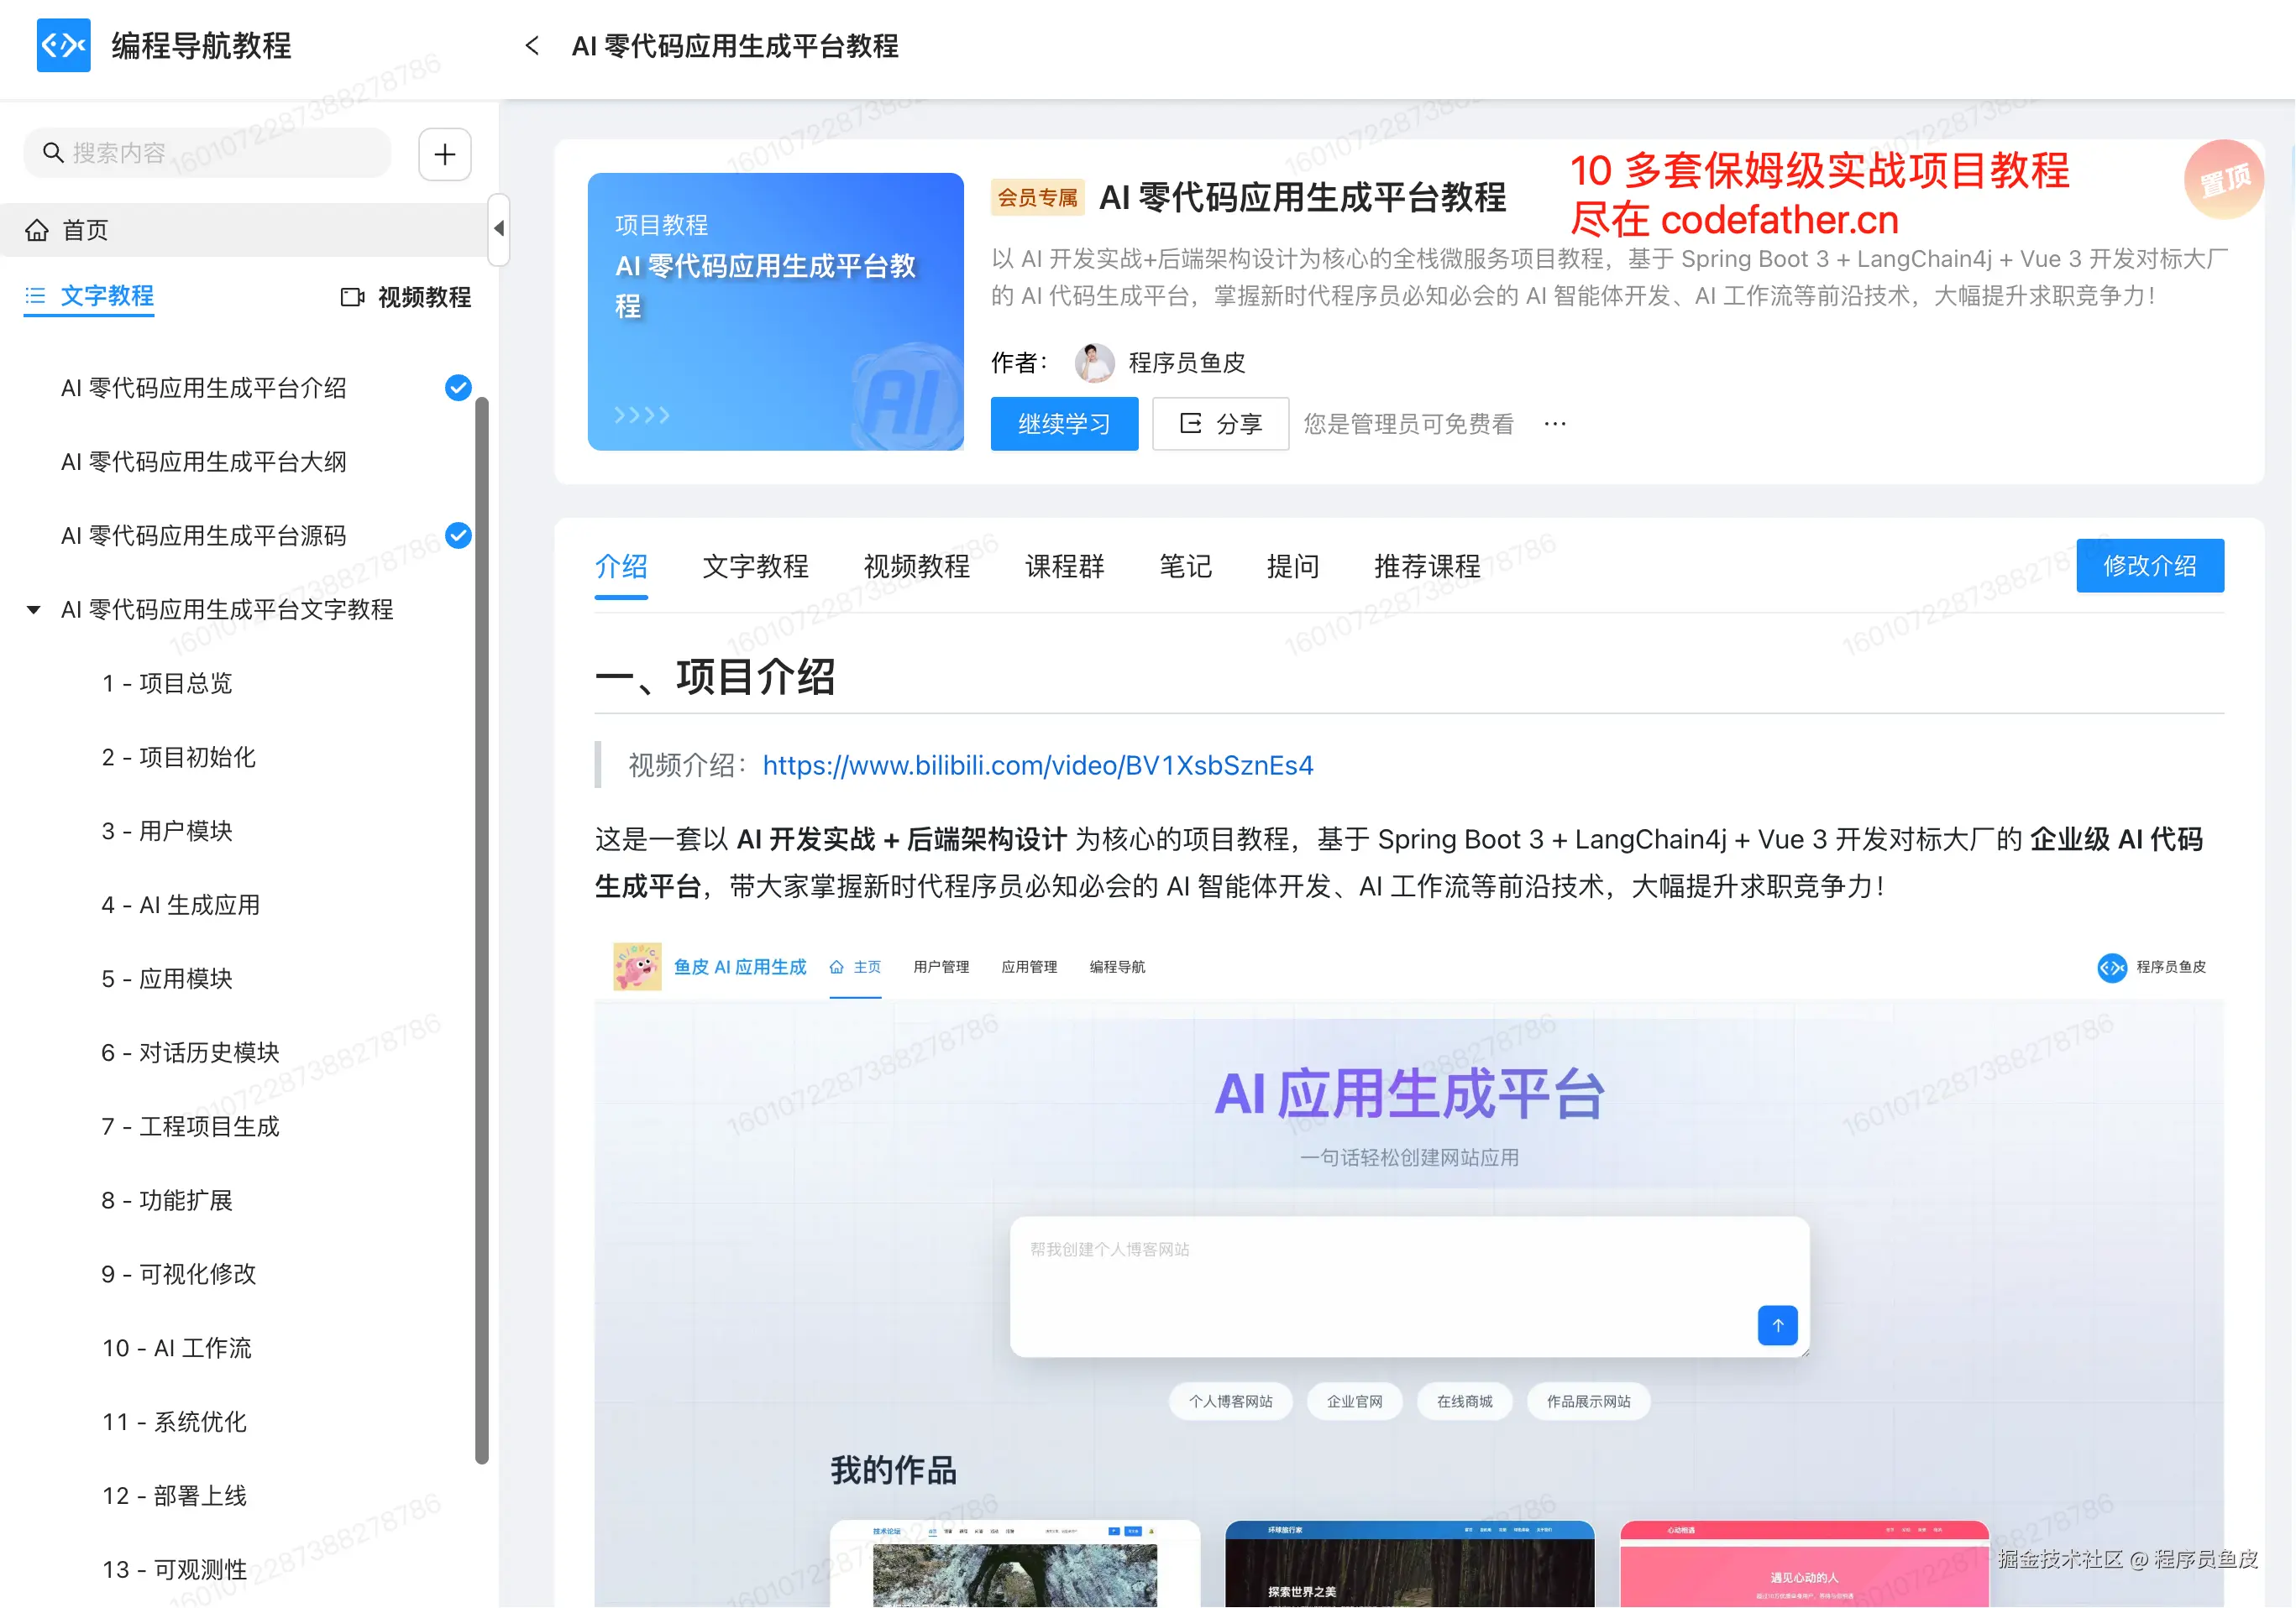Click the 编程导航 logo icon
The width and height of the screenshot is (2296, 1608).
point(63,45)
